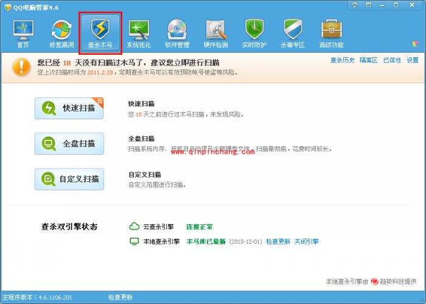The image size is (426, 304).
Task: Click the 云查杀引擎 cloud icon
Action: (134, 226)
